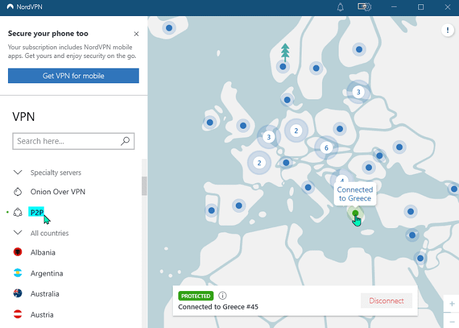The image size is (459, 328).
Task: Open the cluster of 6 servers
Action: coord(326,148)
